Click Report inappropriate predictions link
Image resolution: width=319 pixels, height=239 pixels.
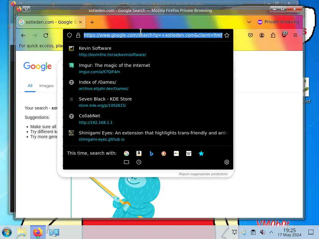[x=203, y=174]
